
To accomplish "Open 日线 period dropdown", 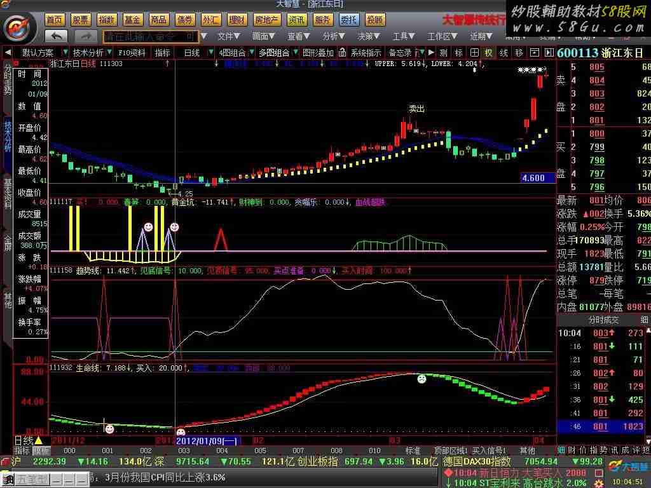I will [198, 53].
